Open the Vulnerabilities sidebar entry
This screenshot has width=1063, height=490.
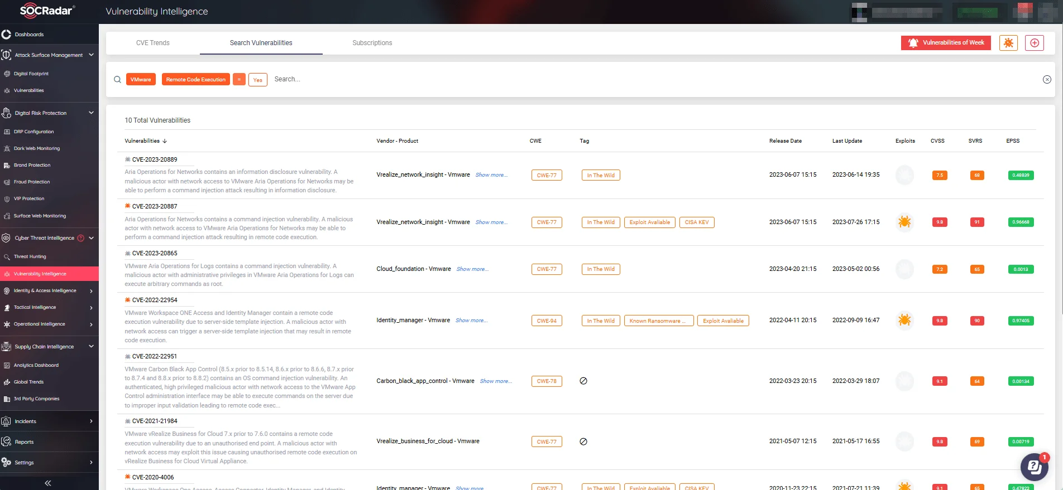point(29,90)
